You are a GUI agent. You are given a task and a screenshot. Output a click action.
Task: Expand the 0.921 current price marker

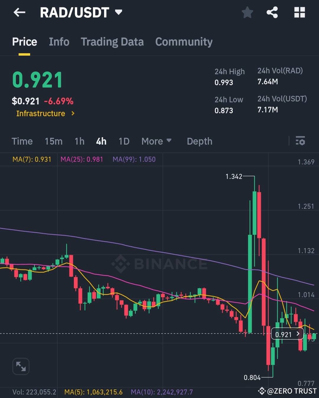287,334
